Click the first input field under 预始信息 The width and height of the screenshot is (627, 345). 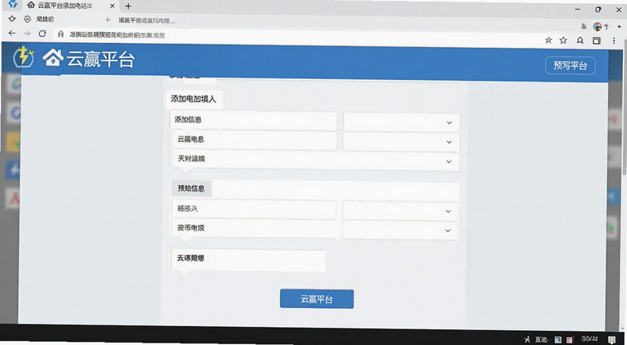(254, 209)
